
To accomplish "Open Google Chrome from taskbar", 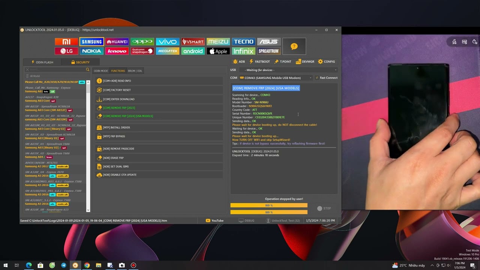I will pos(87,265).
